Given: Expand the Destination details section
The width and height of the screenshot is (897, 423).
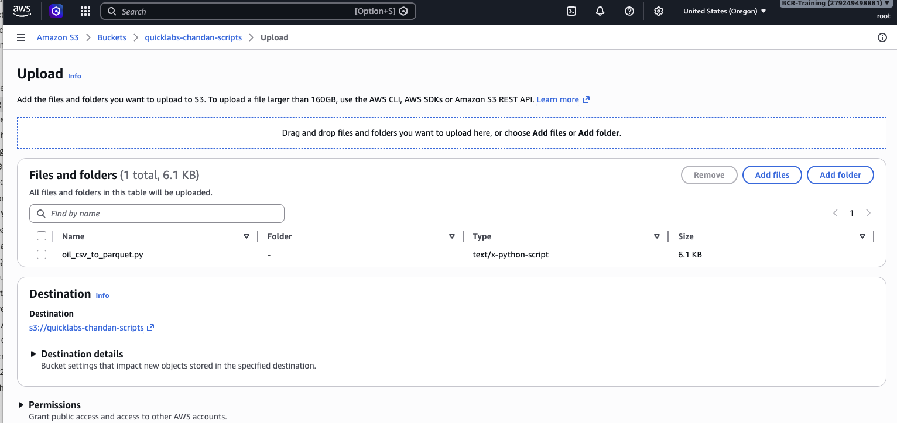Looking at the screenshot, I should tap(76, 354).
